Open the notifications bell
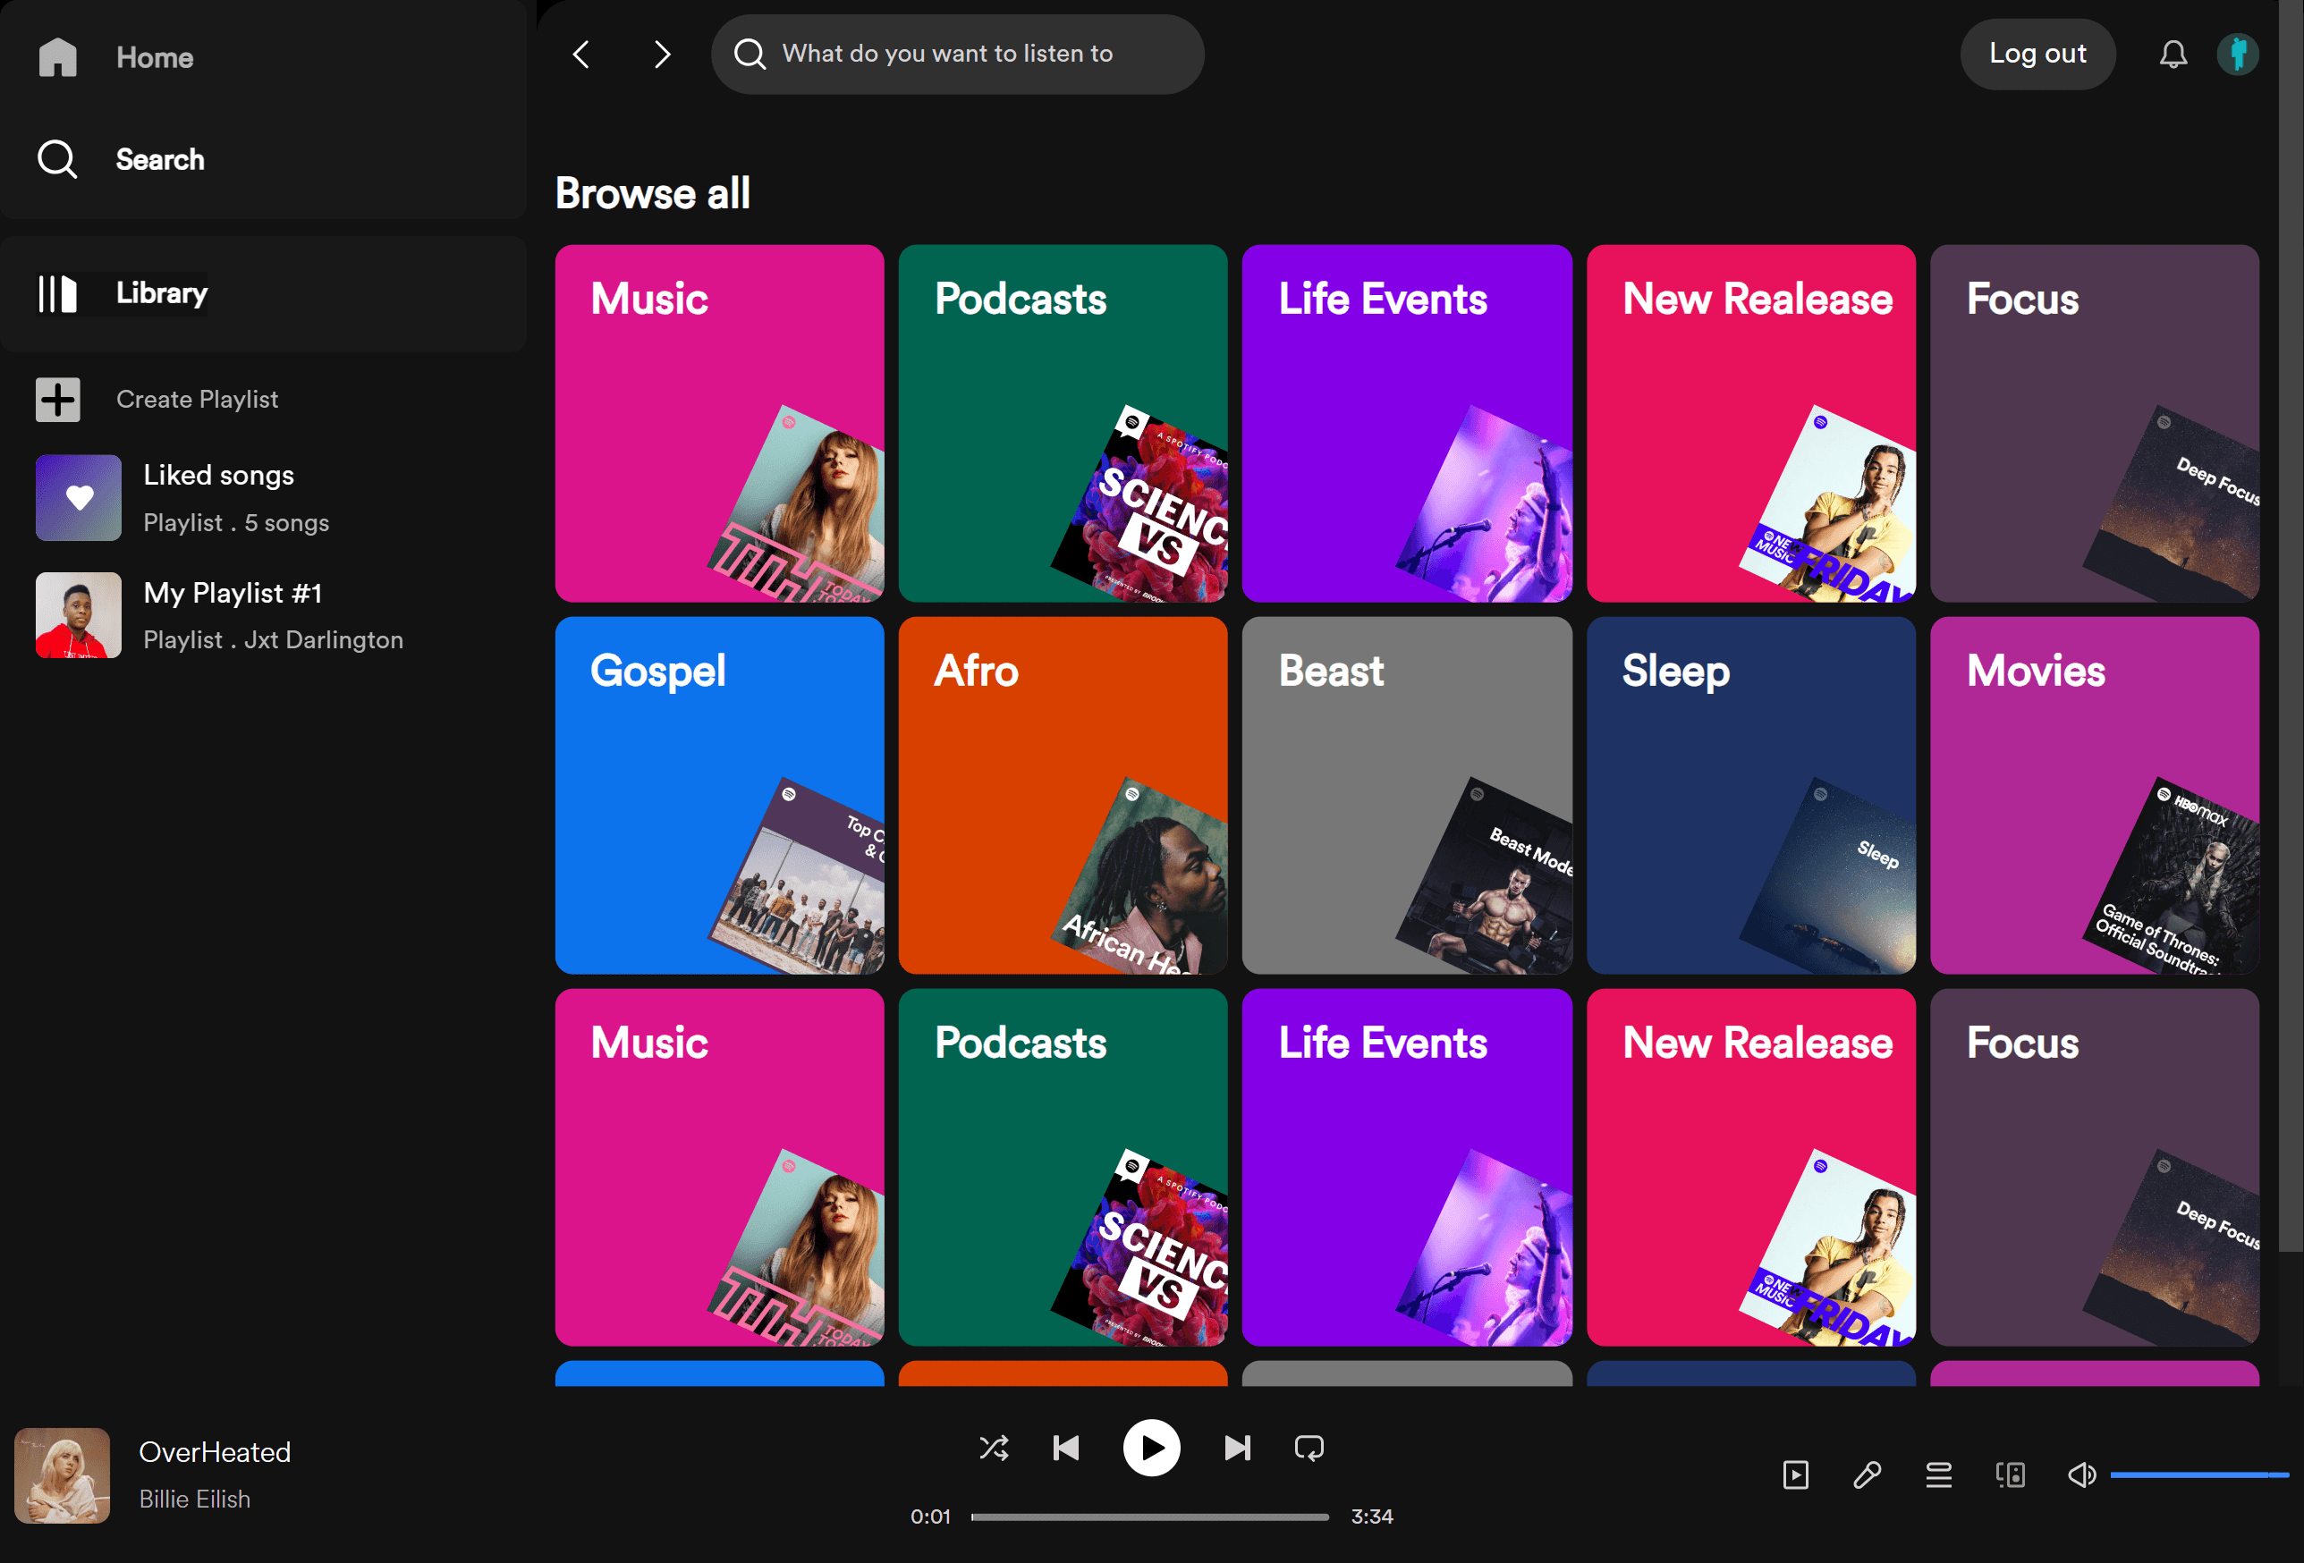Screen dimensions: 2304x1563 click(x=2173, y=55)
